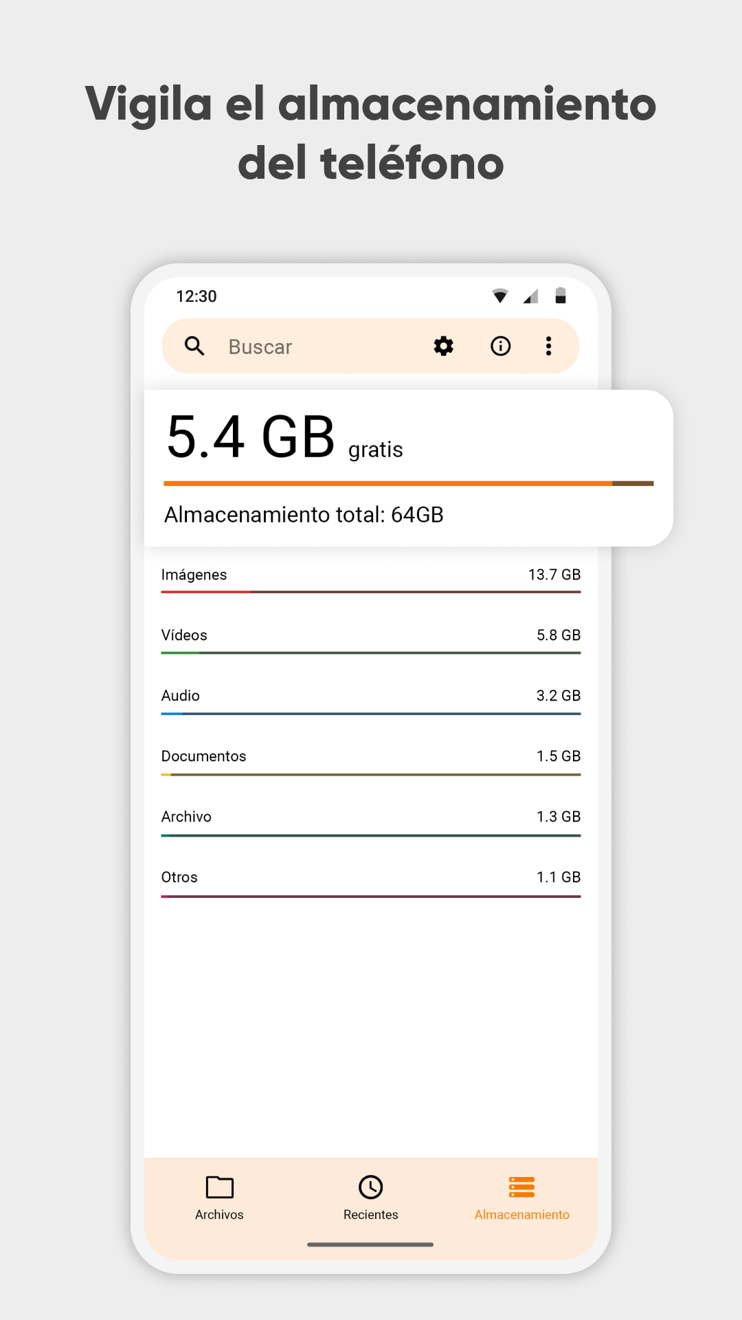Viewport: 742px width, 1320px height.
Task: Tap the Recientes clock icon
Action: [371, 1187]
